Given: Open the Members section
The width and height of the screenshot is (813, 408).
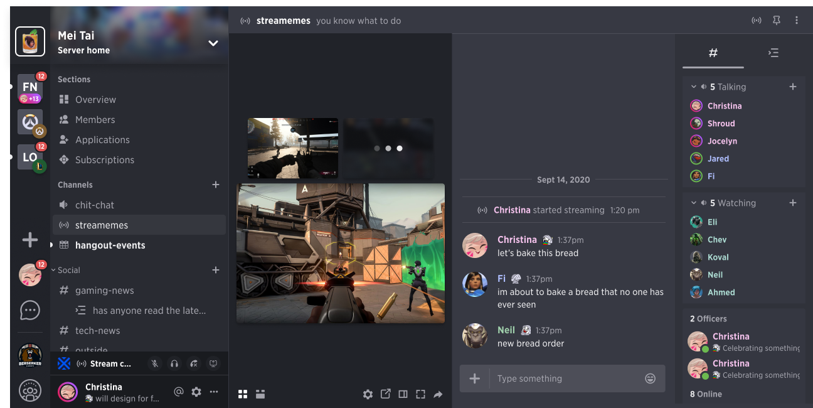Looking at the screenshot, I should tap(139, 119).
